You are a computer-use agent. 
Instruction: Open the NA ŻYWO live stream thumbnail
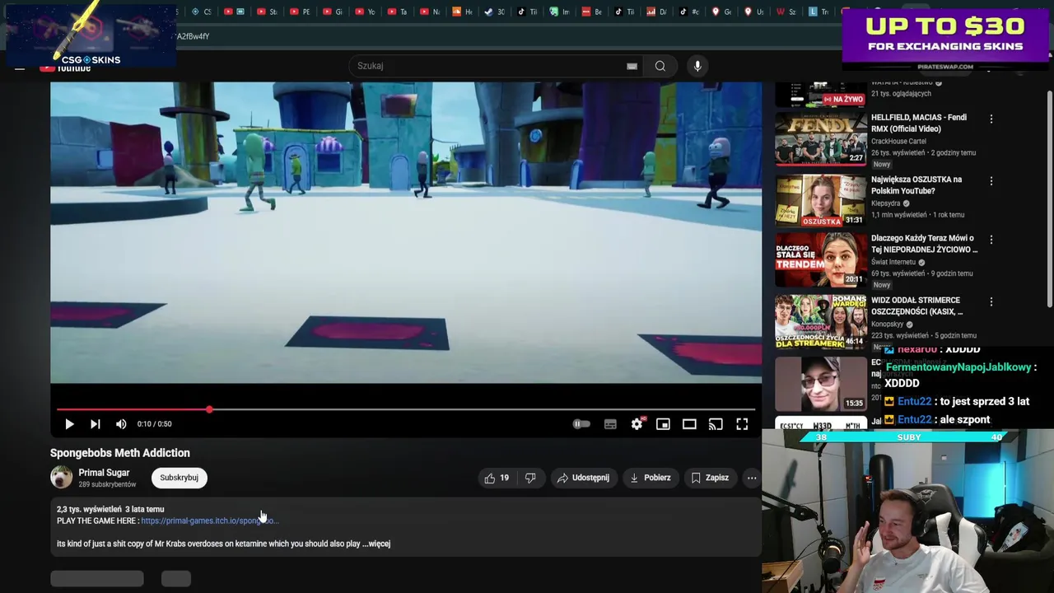click(821, 94)
